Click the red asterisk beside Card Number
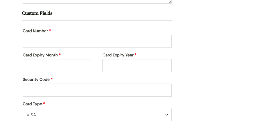 [x=50, y=31]
